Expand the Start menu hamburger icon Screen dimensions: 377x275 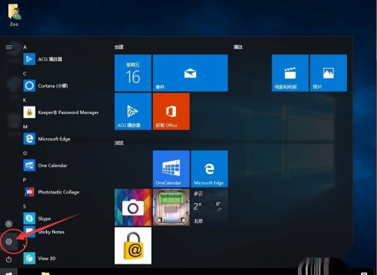pyautogui.click(x=9, y=47)
